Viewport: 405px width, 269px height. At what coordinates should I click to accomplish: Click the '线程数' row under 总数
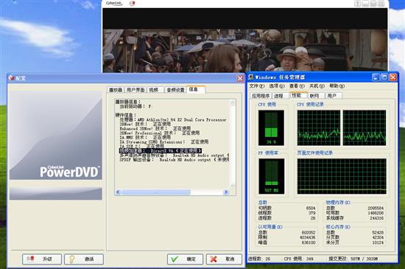point(286,213)
